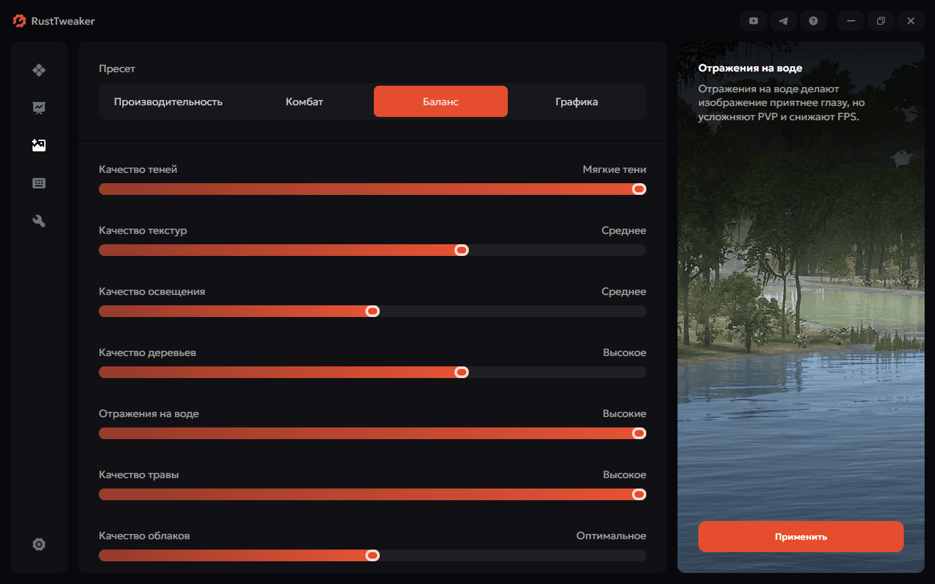
Task: Minimize the RustTweaker window
Action: [850, 21]
